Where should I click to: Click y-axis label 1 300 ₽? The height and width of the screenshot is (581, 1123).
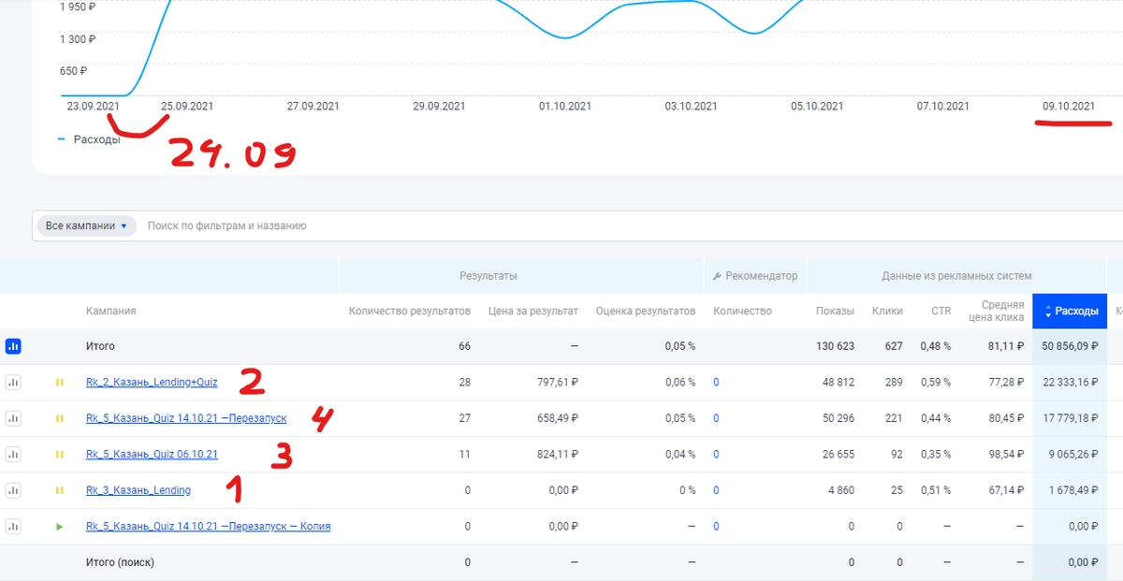point(78,39)
